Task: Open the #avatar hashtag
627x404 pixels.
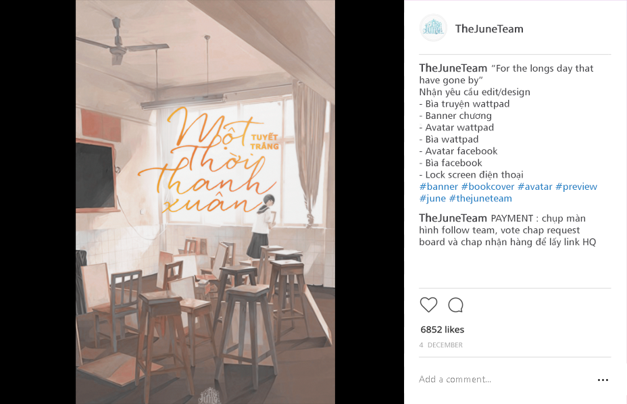Action: coord(534,186)
